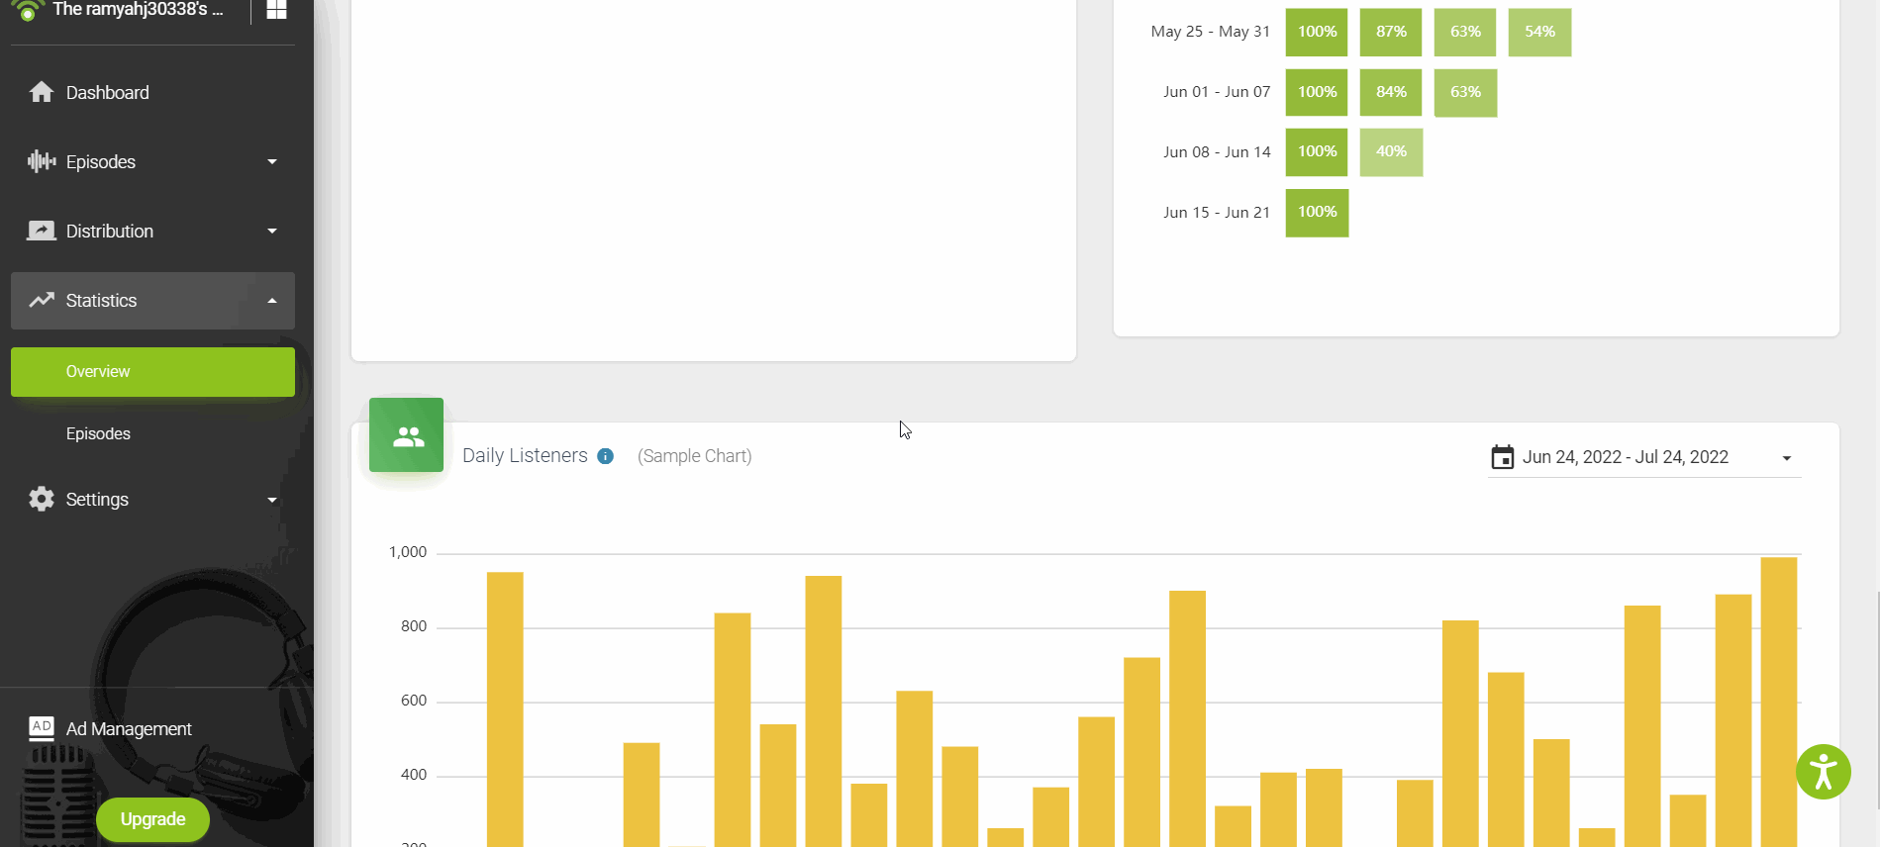Expand the Distribution menu arrow
Viewport: 1880px width, 847px height.
pos(272,231)
